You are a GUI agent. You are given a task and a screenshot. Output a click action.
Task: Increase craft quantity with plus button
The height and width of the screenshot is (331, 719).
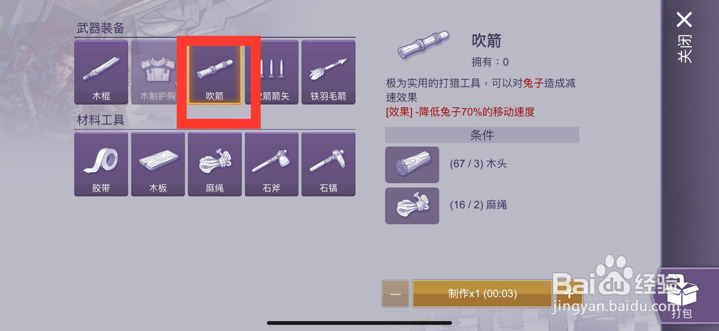(569, 294)
